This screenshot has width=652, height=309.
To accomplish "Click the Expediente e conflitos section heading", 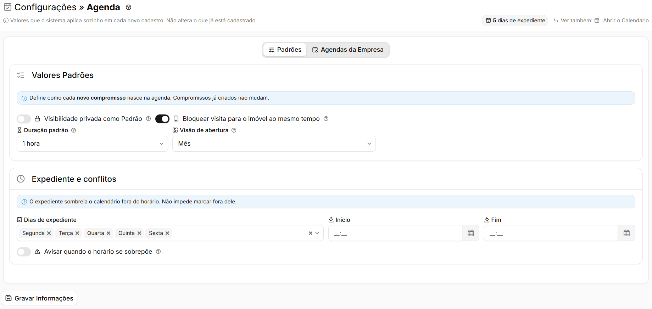I will click(x=74, y=179).
